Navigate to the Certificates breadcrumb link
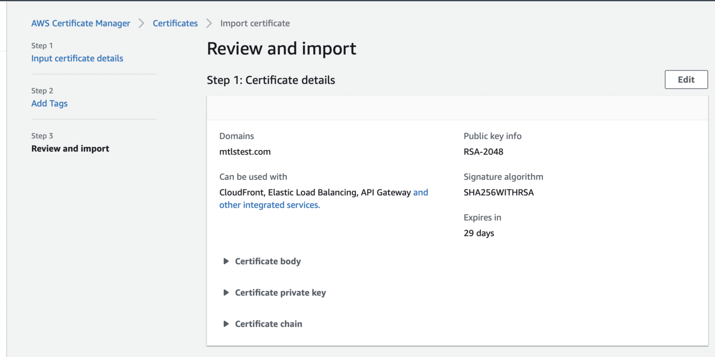 [x=175, y=23]
